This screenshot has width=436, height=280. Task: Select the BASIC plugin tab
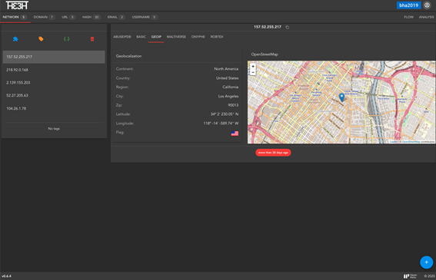[141, 37]
